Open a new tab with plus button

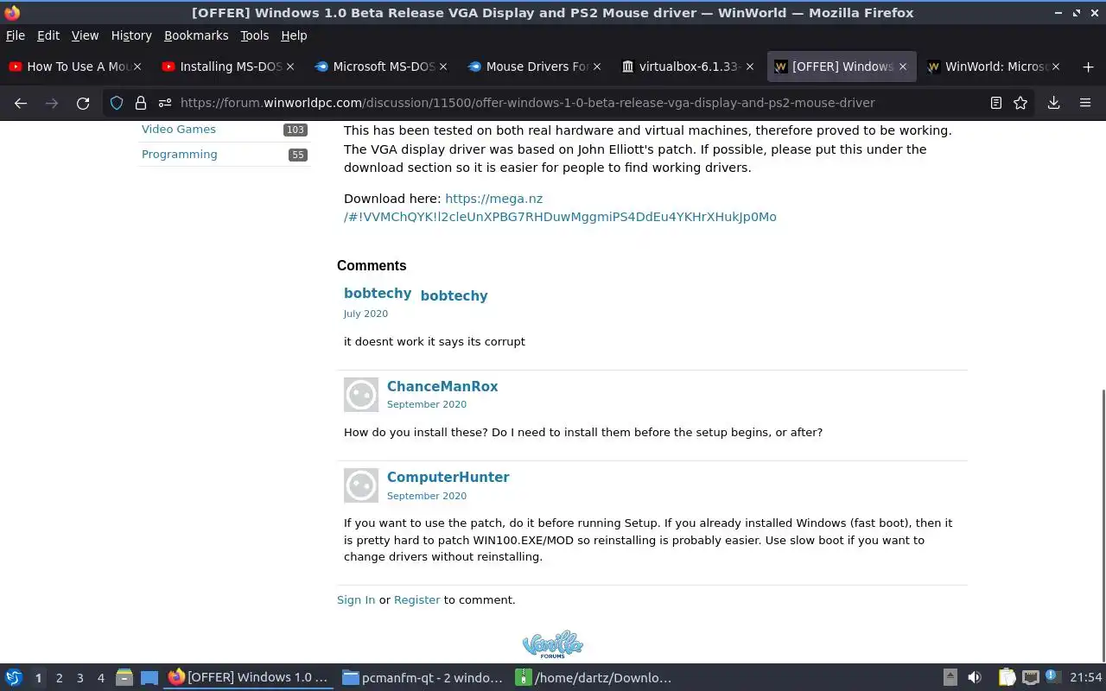click(x=1088, y=67)
